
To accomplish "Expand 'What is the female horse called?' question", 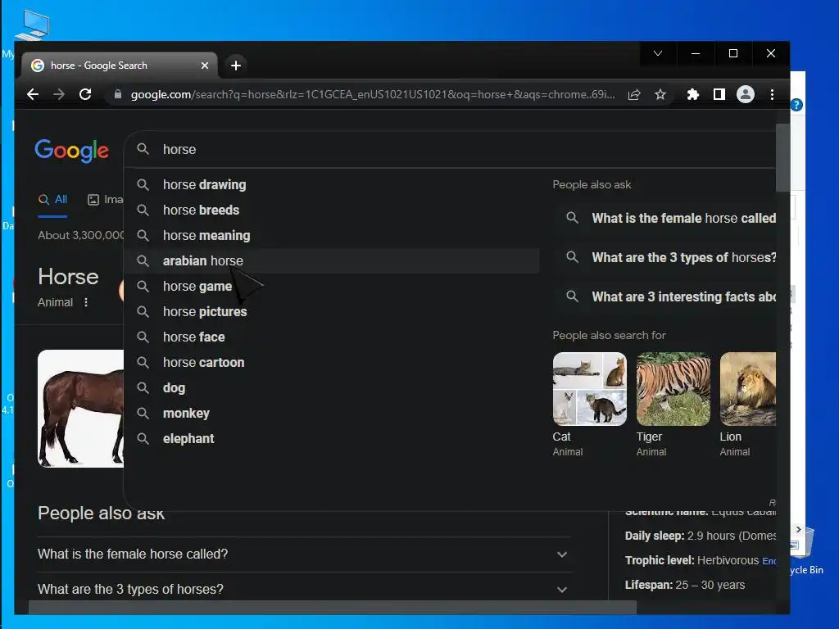I will pos(304,554).
